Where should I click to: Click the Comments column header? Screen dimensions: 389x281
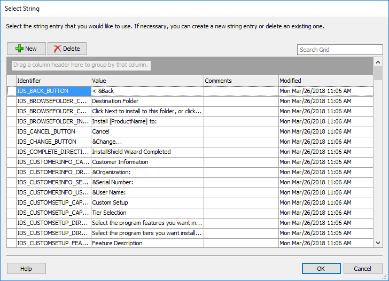point(240,81)
